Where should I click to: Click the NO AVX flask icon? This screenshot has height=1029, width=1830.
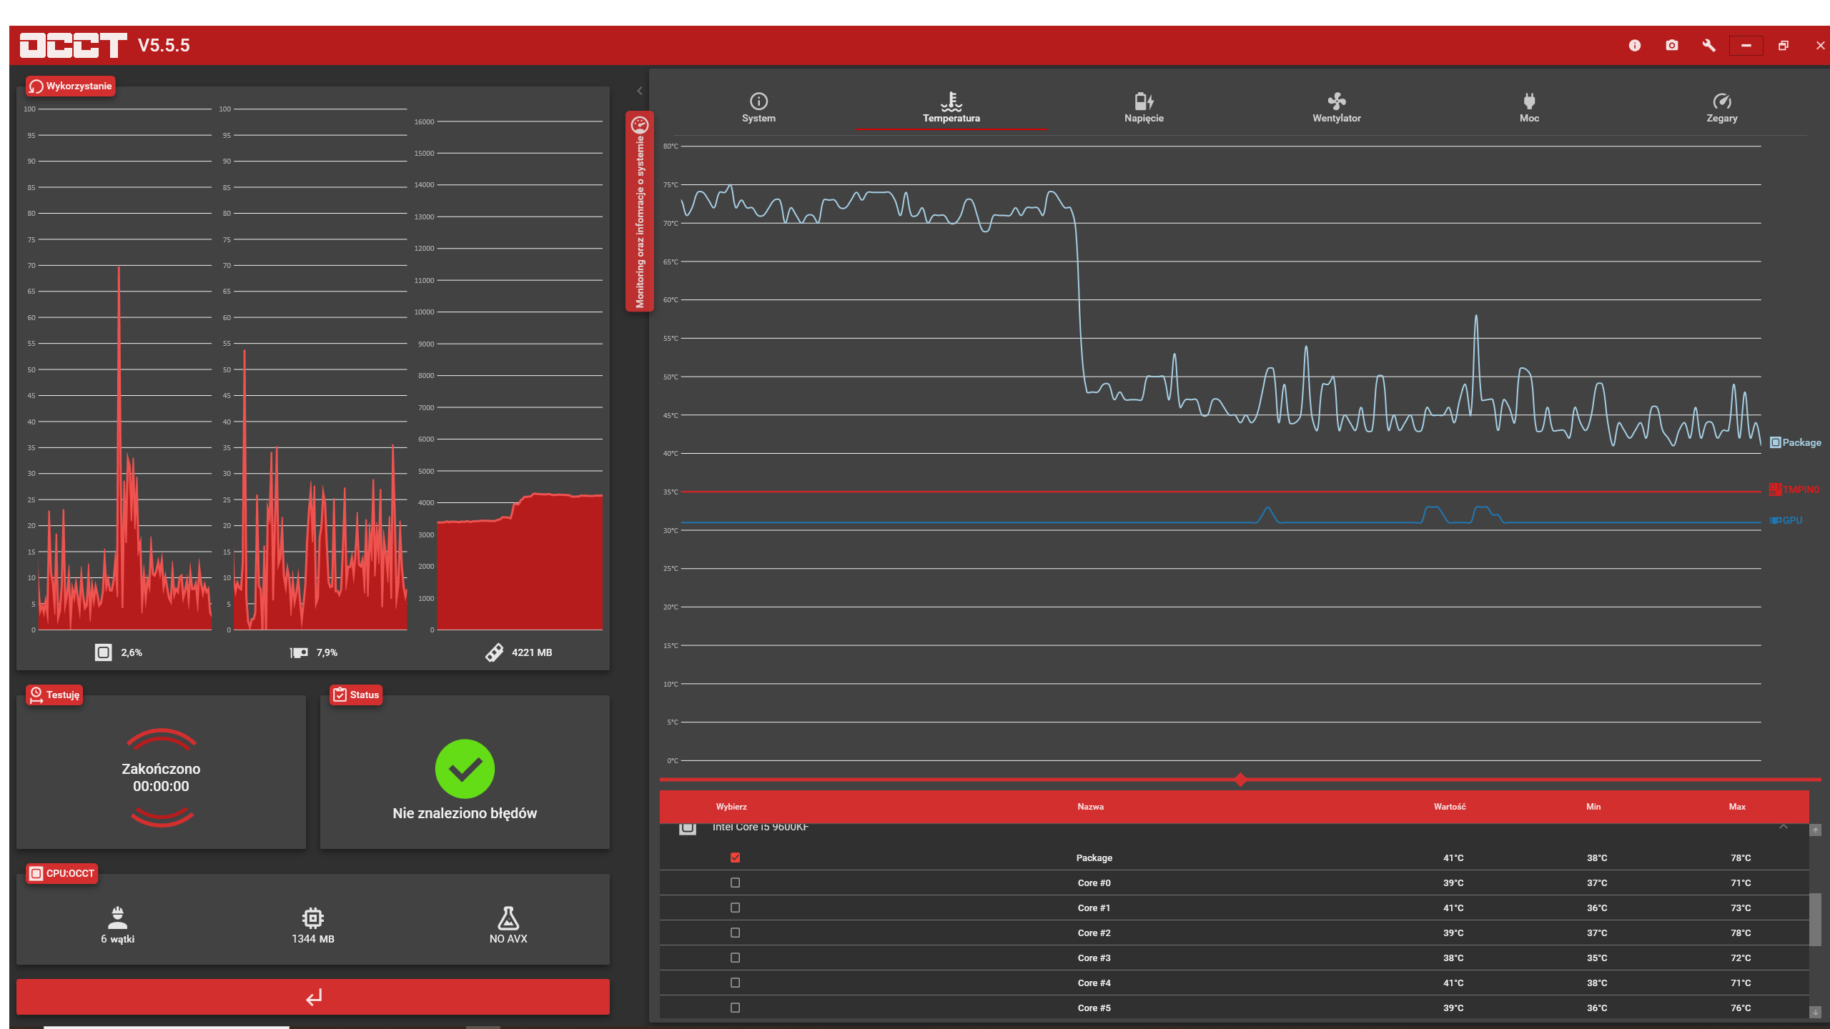508,918
